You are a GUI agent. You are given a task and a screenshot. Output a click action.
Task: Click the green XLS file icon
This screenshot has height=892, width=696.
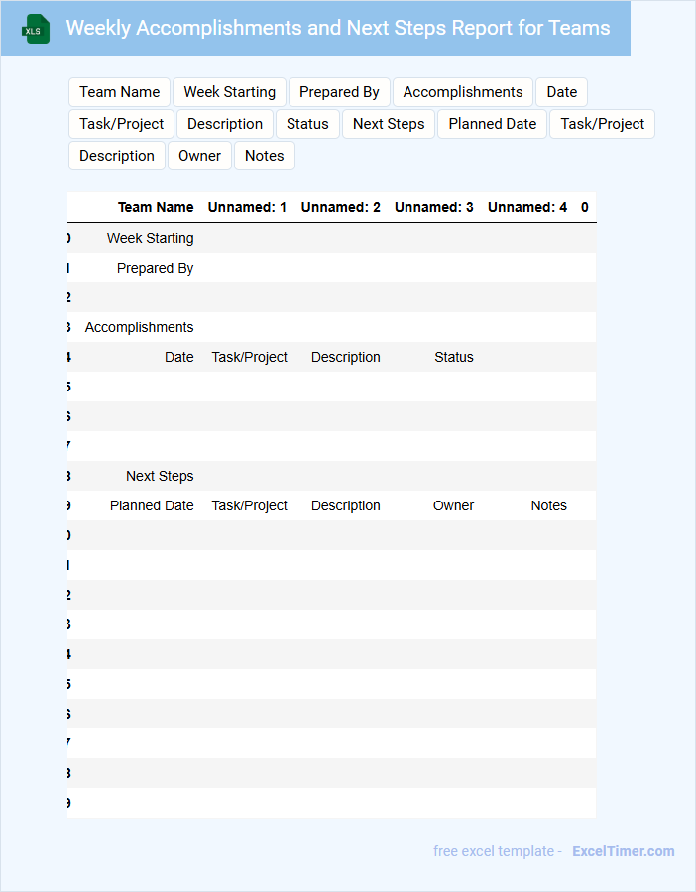pyautogui.click(x=36, y=29)
